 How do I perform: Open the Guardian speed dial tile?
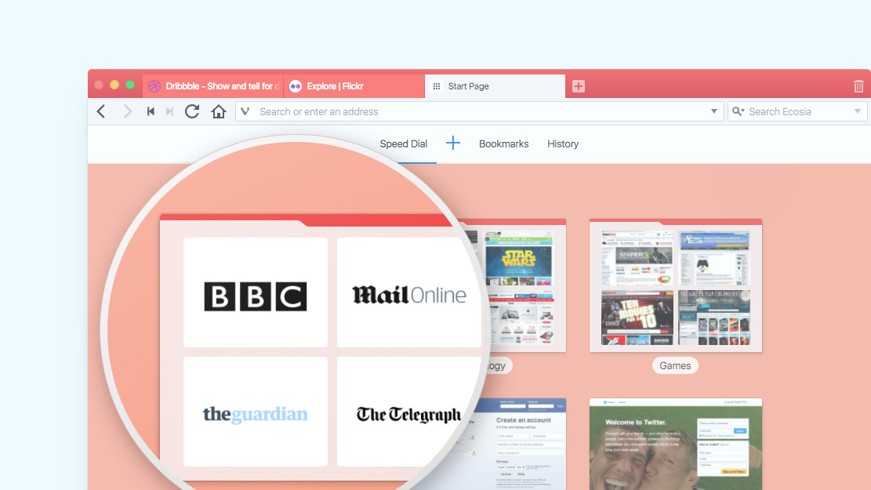[256, 412]
